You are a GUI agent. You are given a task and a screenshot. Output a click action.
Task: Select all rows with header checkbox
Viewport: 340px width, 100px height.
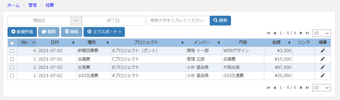tap(12, 43)
